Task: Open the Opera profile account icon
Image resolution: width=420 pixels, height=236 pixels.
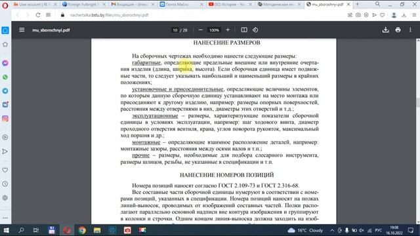Action: (394, 15)
